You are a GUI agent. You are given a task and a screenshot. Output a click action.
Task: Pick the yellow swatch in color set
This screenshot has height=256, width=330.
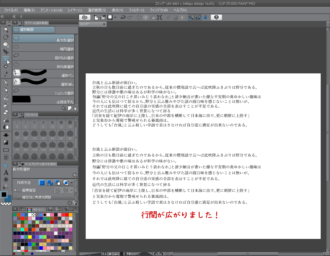pyautogui.click(x=30, y=237)
